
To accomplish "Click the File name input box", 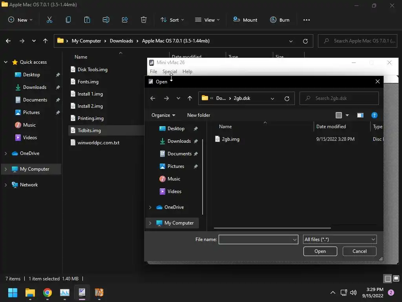I will tap(258, 239).
